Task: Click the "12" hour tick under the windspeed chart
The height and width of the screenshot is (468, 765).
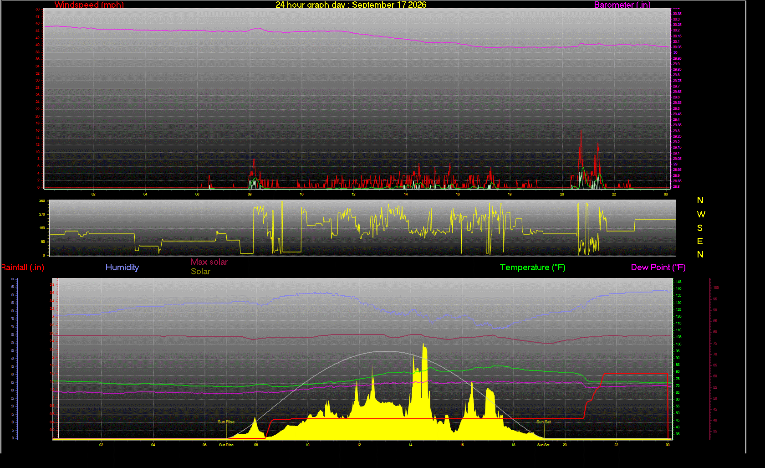Action: click(353, 194)
